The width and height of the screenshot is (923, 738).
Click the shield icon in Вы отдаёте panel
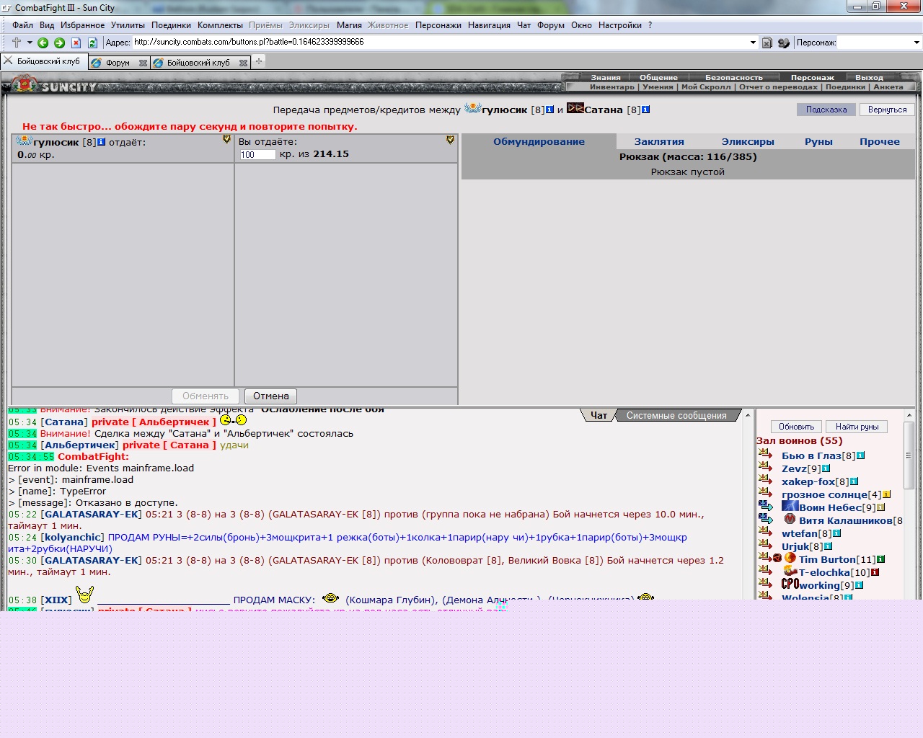point(450,140)
